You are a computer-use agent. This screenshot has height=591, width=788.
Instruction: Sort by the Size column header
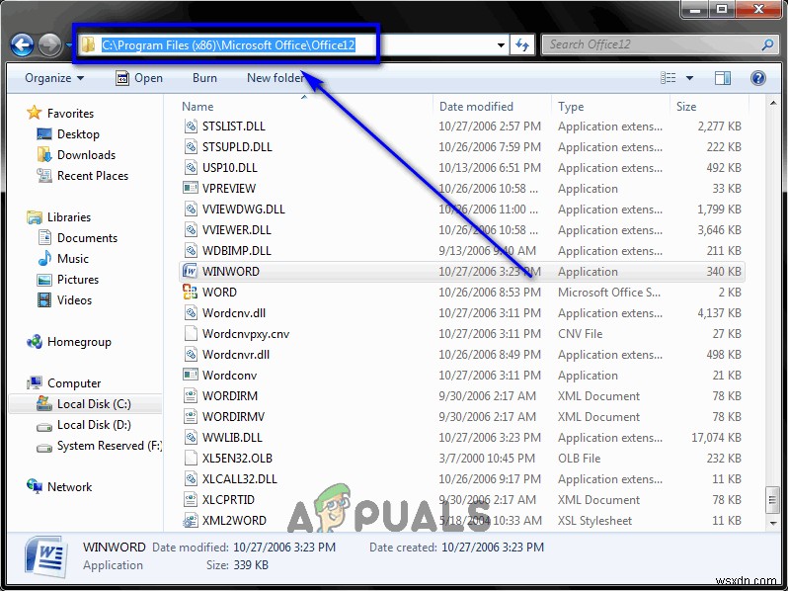point(686,107)
